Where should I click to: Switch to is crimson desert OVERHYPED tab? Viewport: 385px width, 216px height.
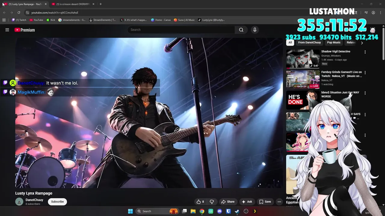73,4
